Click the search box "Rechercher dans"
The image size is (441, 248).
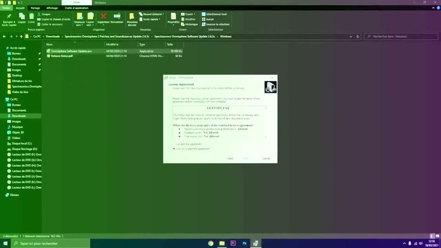401,37
